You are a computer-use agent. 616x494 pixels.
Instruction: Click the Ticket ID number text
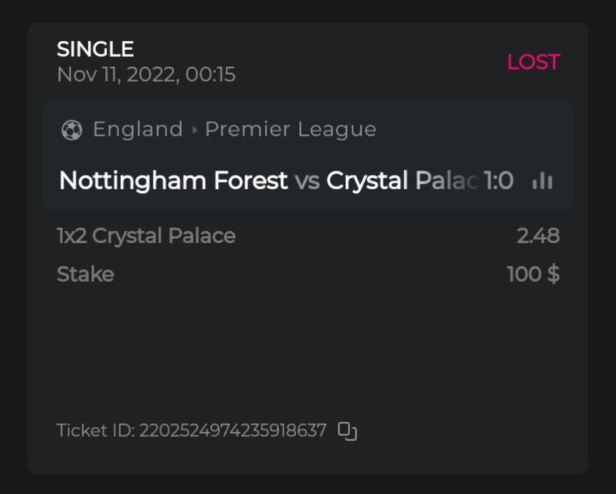coord(232,431)
